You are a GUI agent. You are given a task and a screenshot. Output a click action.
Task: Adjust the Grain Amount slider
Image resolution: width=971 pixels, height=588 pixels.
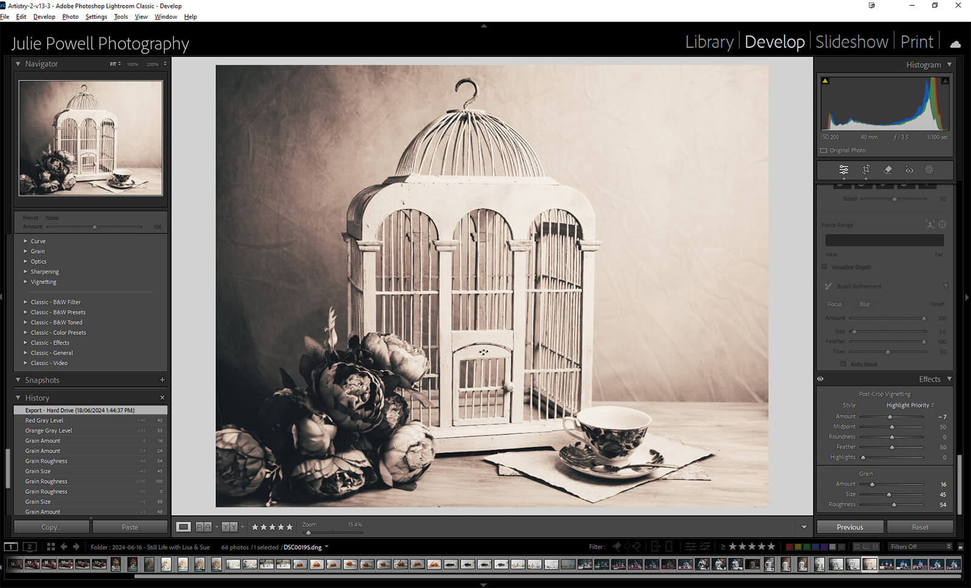click(873, 484)
